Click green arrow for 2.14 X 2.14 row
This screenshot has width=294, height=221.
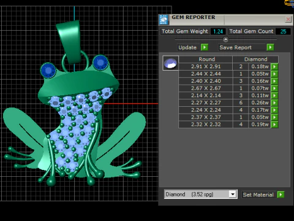tap(274, 95)
